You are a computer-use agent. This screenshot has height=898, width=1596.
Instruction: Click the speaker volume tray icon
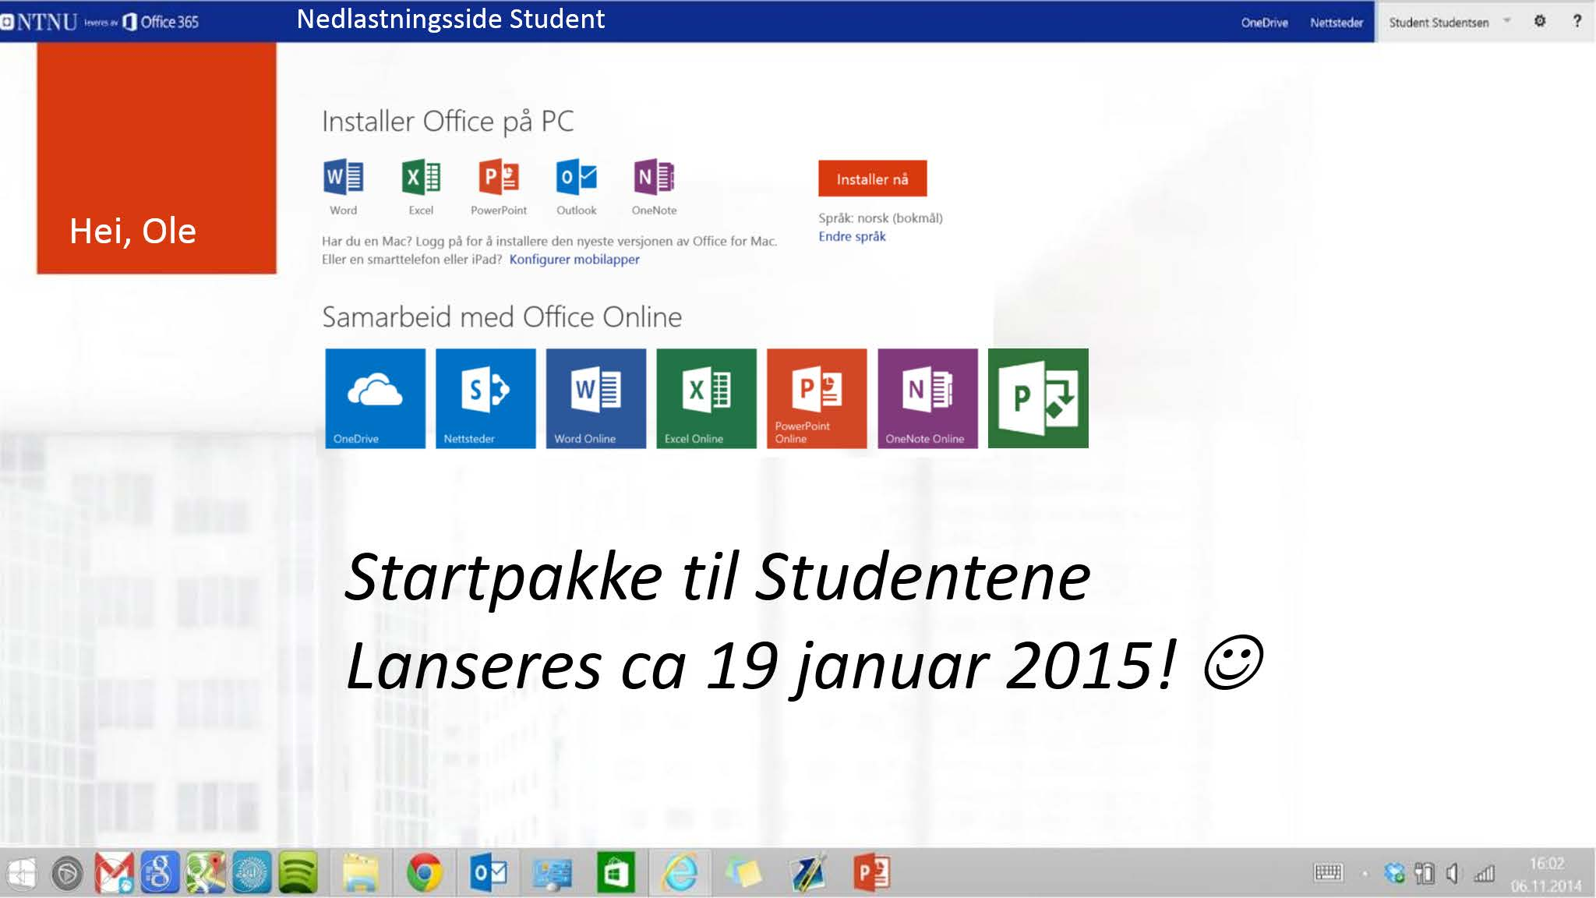pos(1453,873)
